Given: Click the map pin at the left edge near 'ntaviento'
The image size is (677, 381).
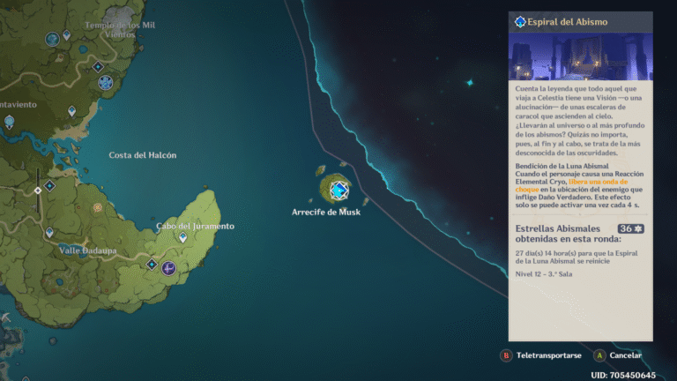Looking at the screenshot, I should 9,122.
